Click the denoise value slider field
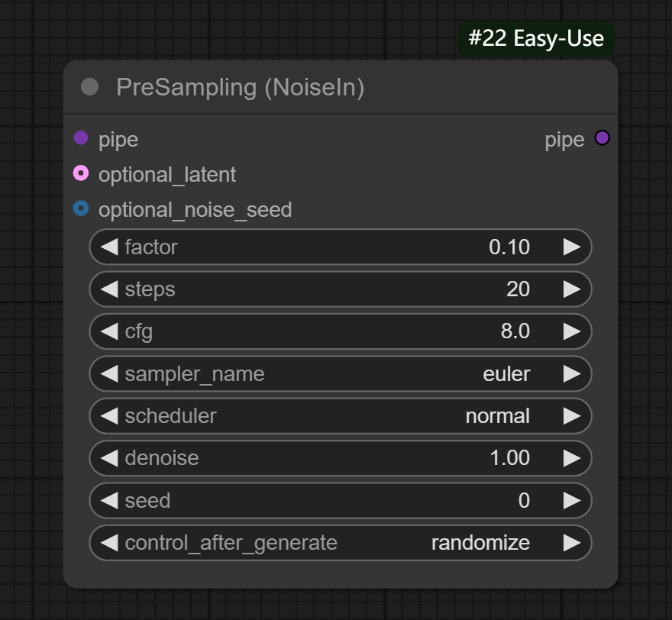Image resolution: width=672 pixels, height=620 pixels. tap(341, 458)
